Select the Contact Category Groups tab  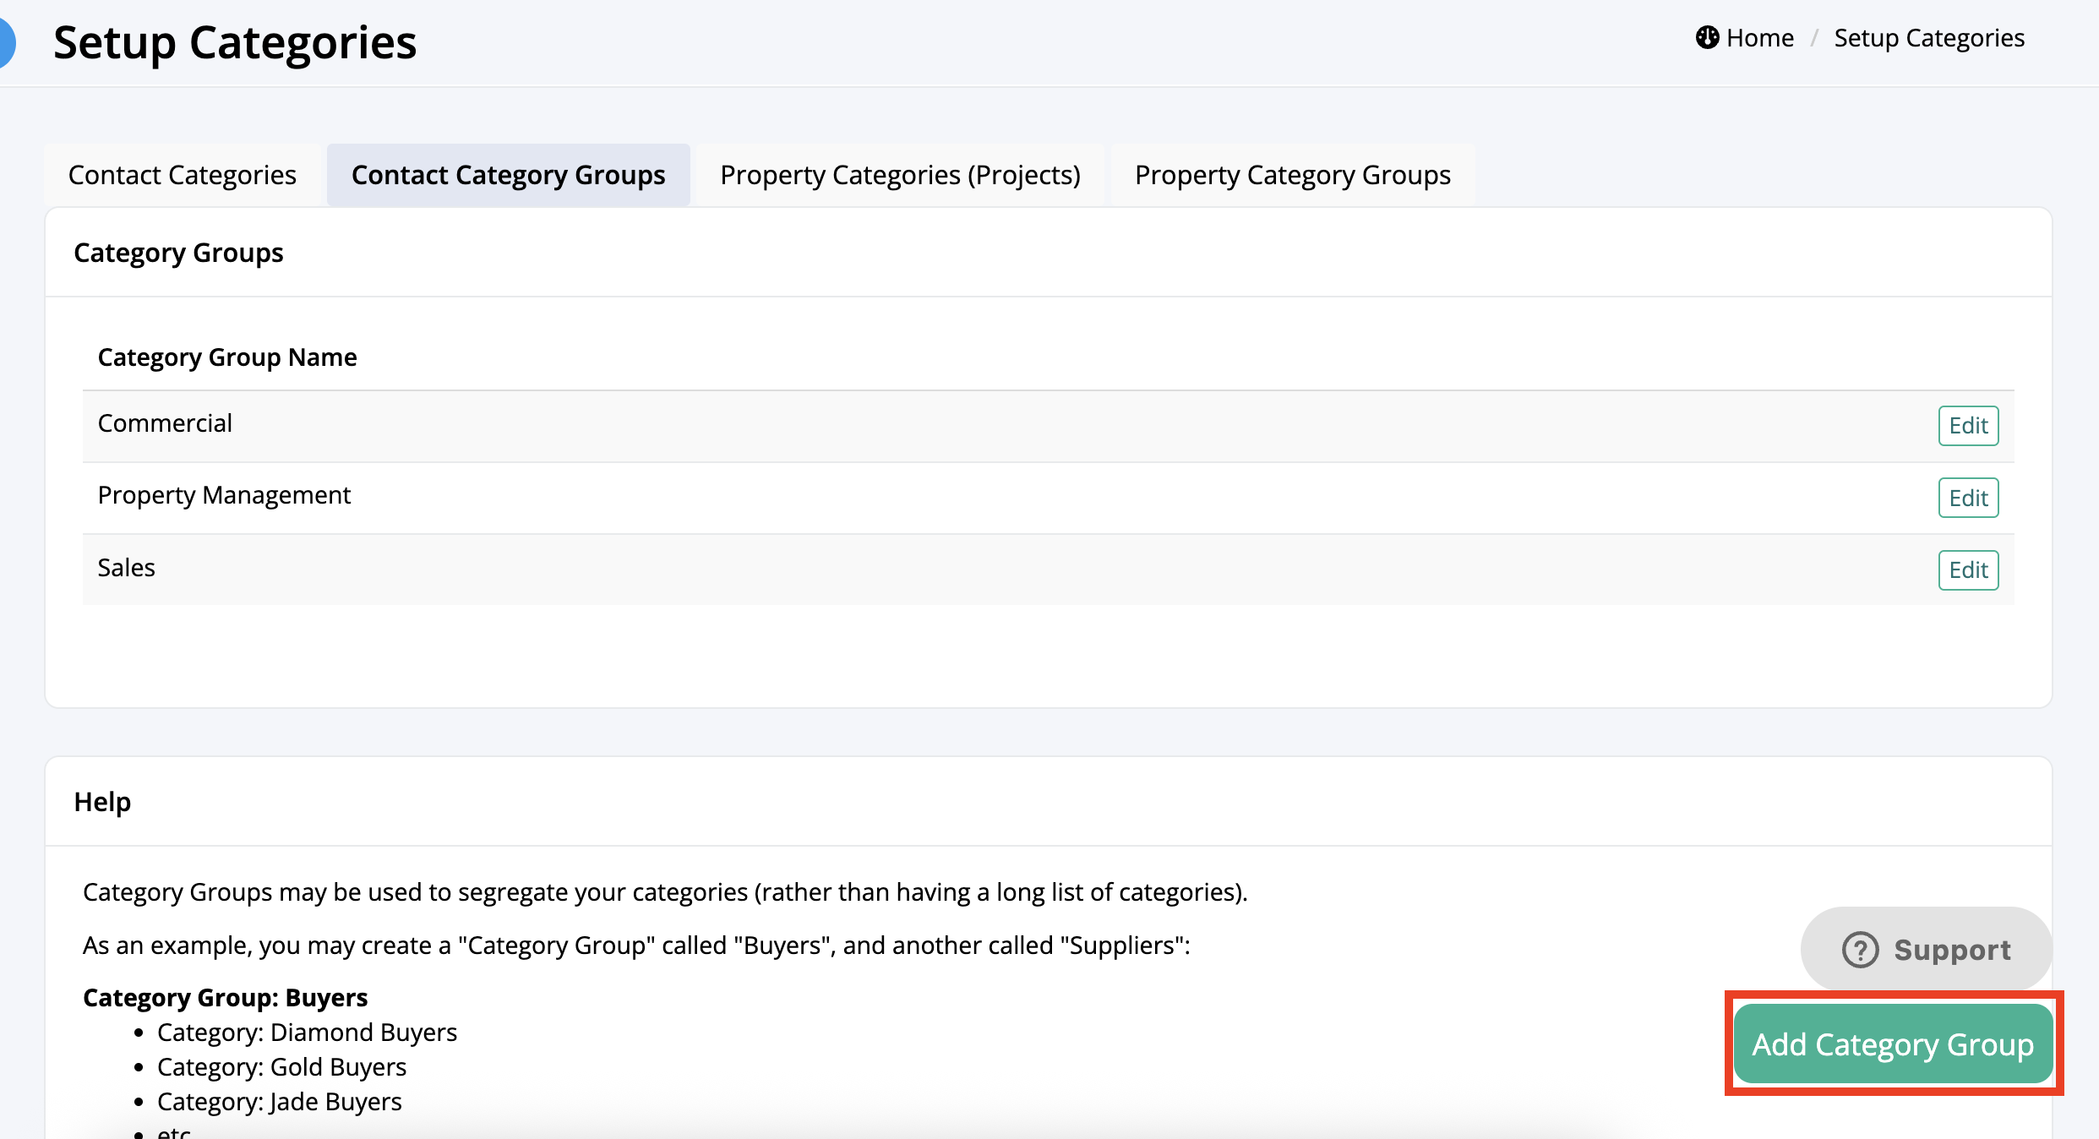click(x=508, y=175)
